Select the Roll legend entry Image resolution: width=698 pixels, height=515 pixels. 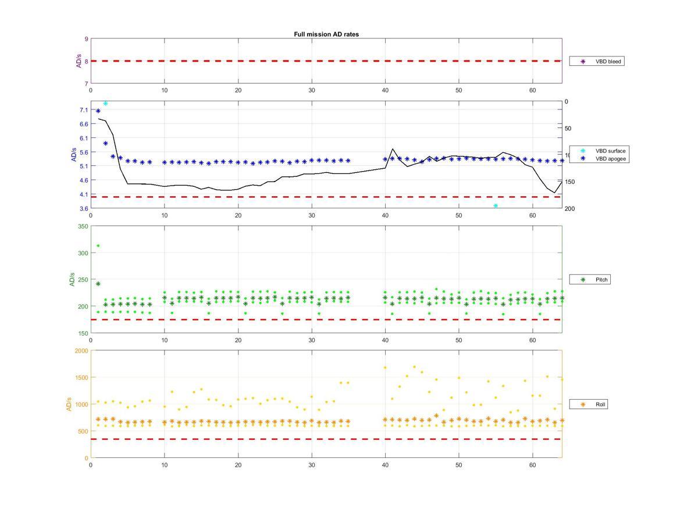[x=590, y=404]
